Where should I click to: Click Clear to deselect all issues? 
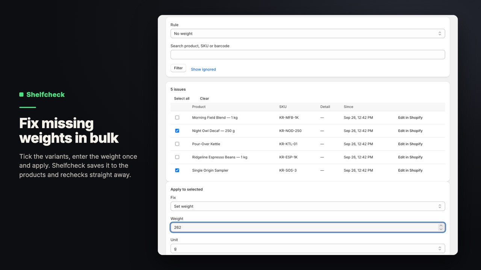click(204, 99)
